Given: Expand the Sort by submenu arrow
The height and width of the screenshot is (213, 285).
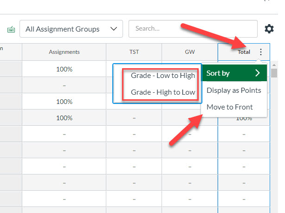Looking at the screenshot, I should click(x=258, y=73).
